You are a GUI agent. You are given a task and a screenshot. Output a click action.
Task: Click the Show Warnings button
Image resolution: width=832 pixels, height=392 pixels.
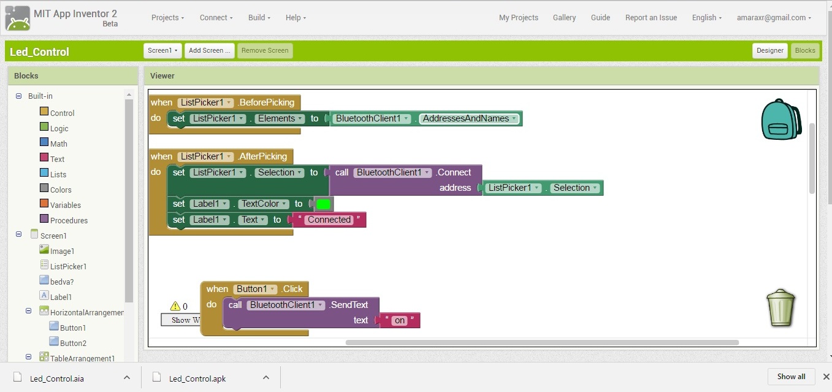(x=181, y=320)
